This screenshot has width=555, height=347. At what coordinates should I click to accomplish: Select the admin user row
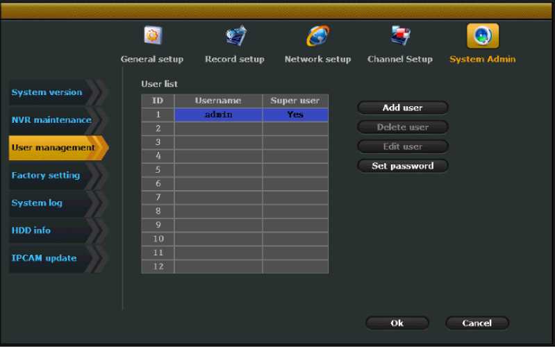(218, 115)
